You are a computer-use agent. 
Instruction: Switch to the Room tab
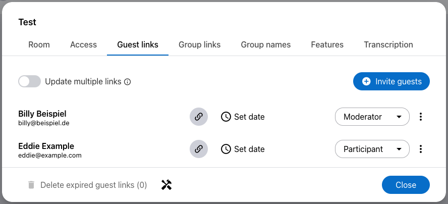coord(39,44)
